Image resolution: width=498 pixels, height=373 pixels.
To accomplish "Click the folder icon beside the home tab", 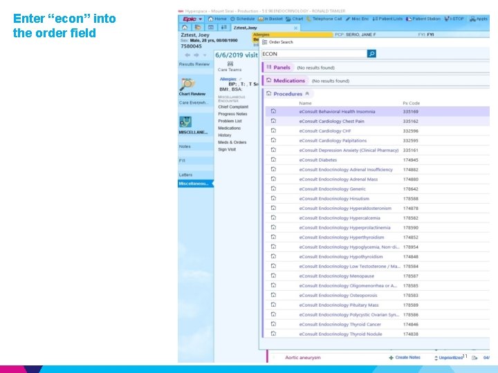I will coord(198,28).
